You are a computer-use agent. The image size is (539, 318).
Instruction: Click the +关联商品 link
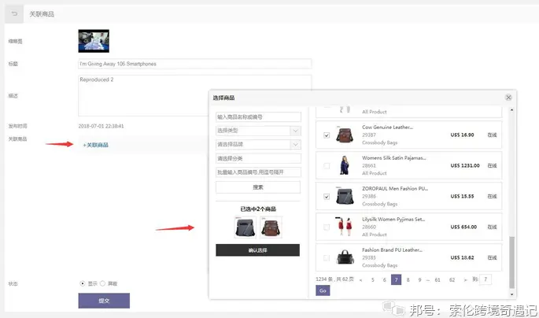point(96,145)
